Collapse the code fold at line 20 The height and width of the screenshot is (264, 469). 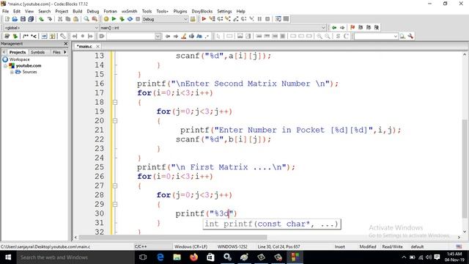(x=115, y=120)
